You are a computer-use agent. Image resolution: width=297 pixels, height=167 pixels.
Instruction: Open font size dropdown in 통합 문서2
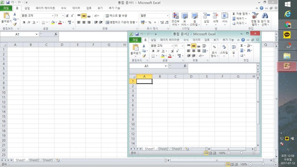pyautogui.click(x=182, y=46)
